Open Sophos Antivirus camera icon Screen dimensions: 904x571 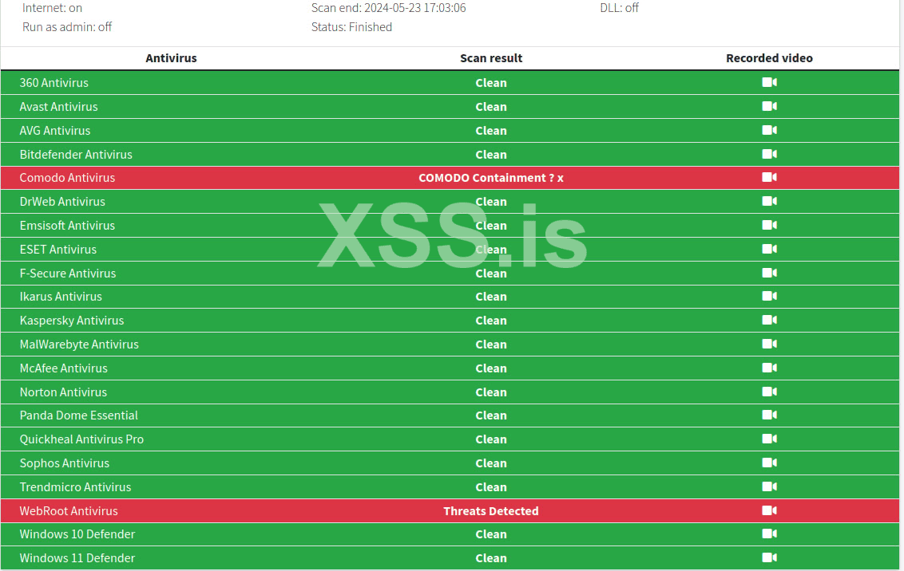(x=769, y=463)
